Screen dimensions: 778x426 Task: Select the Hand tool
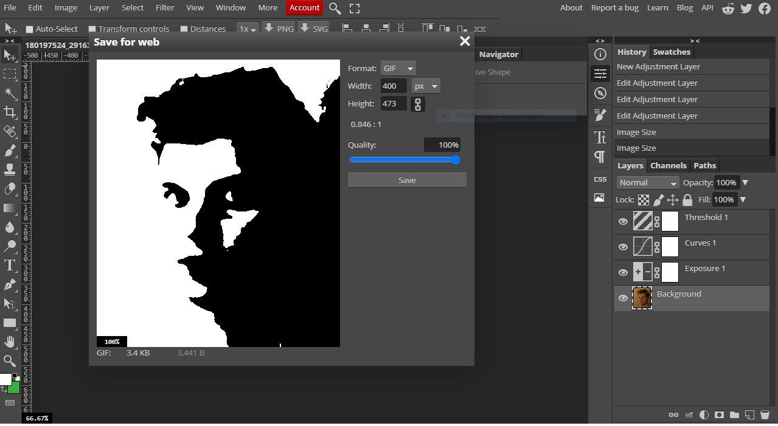coord(10,342)
